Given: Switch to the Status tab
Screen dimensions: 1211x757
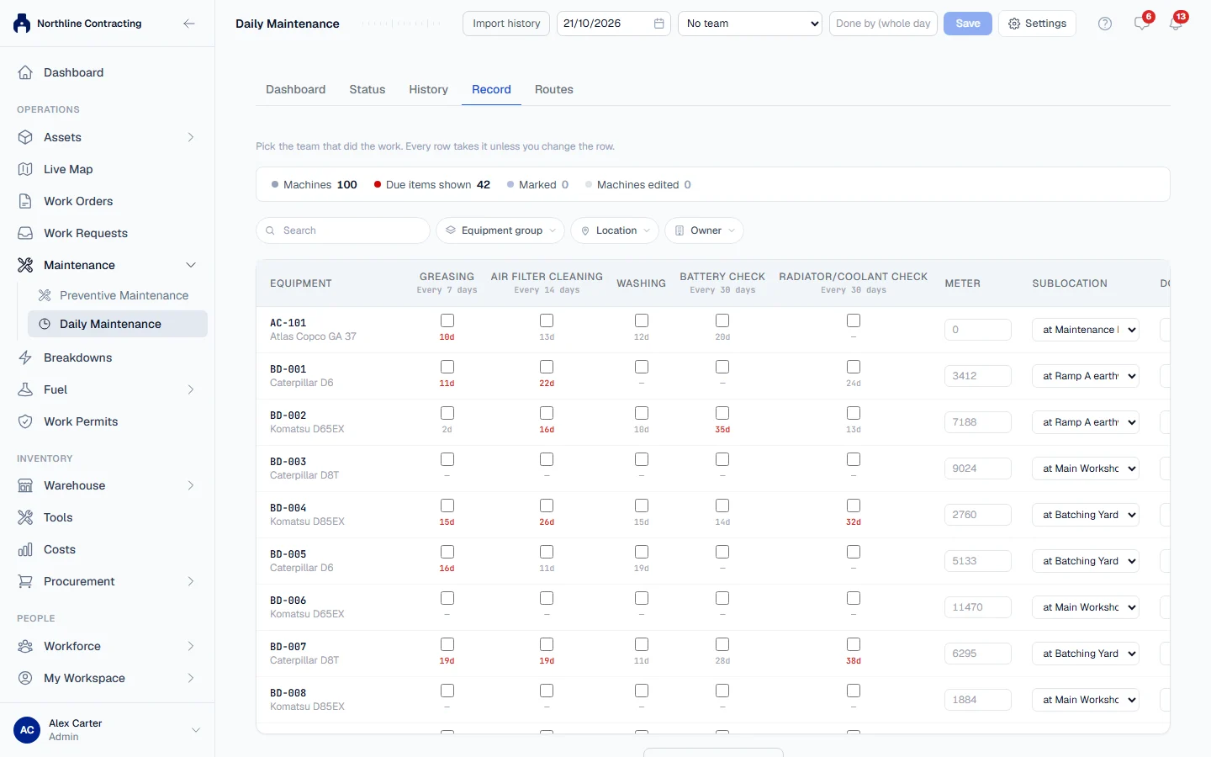Looking at the screenshot, I should pos(368,89).
